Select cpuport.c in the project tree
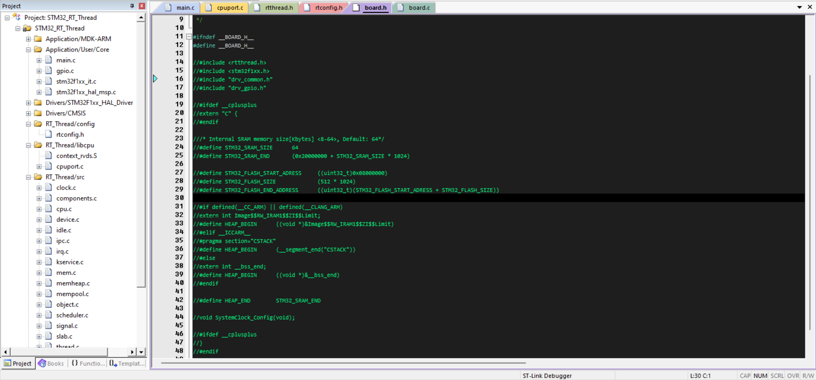 pyautogui.click(x=70, y=167)
